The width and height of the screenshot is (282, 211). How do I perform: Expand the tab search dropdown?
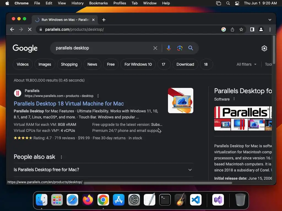pos(270,20)
